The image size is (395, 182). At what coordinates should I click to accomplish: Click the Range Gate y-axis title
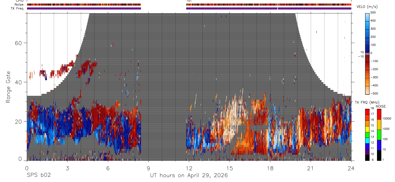click(x=8, y=87)
